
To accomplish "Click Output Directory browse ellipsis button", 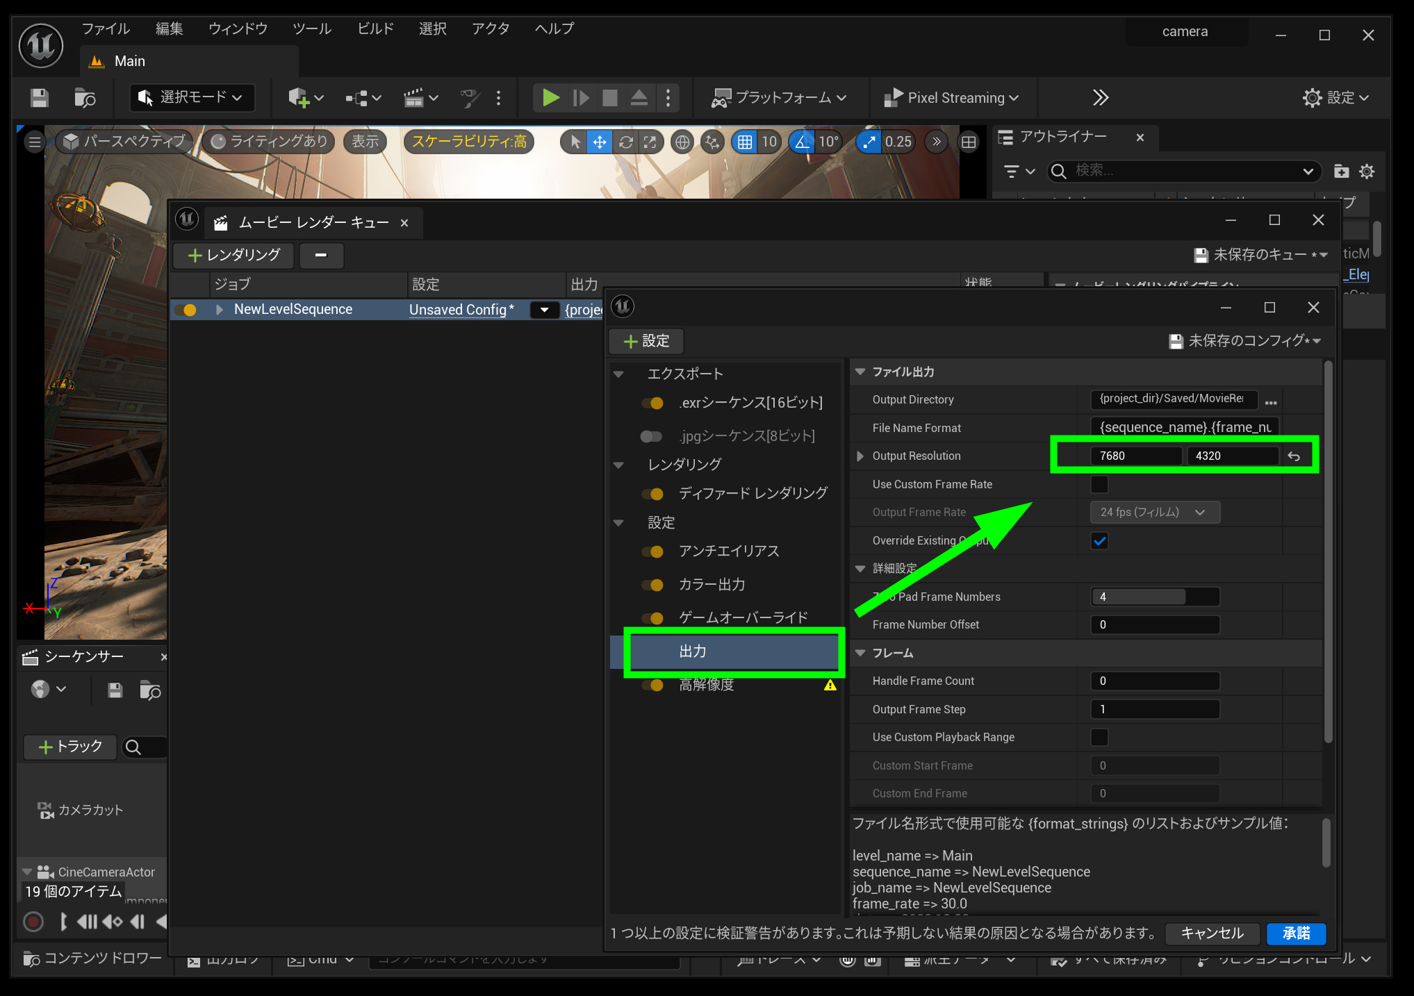I will click(x=1271, y=402).
